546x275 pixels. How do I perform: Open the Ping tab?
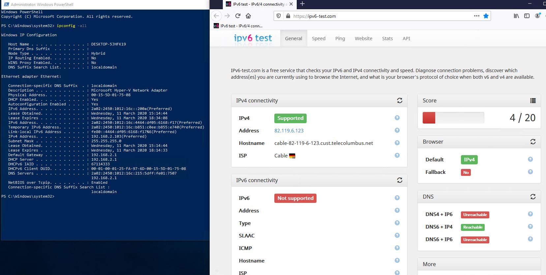(340, 39)
